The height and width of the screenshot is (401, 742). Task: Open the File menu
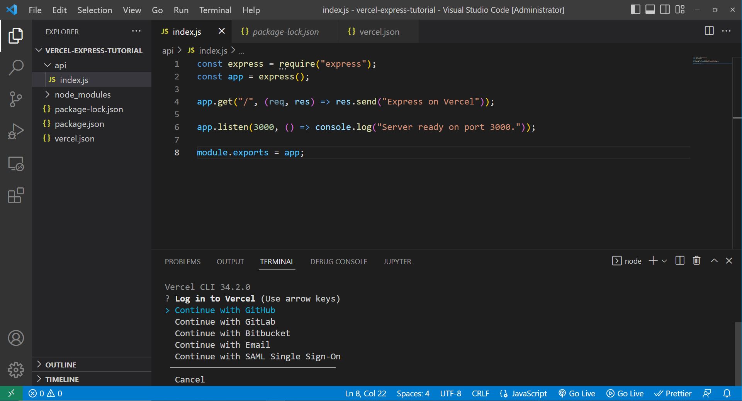35,10
